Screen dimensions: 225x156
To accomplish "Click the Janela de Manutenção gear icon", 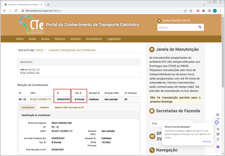I will tap(152, 49).
